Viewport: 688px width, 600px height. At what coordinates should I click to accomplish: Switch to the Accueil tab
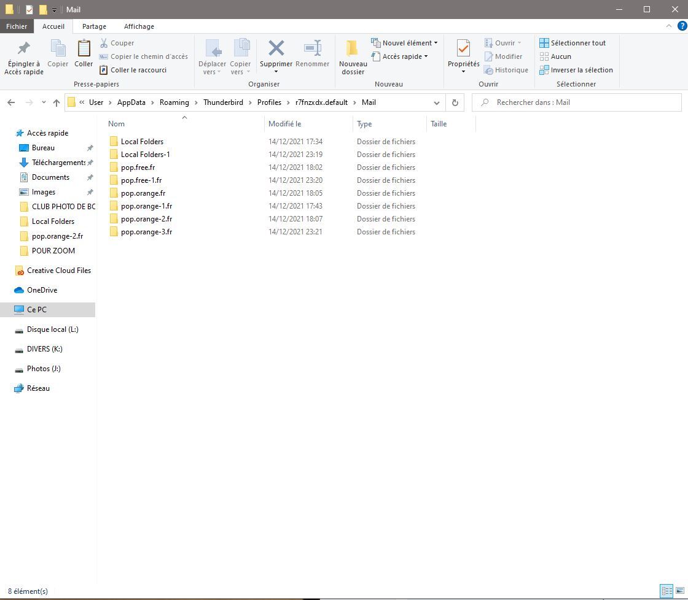coord(53,26)
